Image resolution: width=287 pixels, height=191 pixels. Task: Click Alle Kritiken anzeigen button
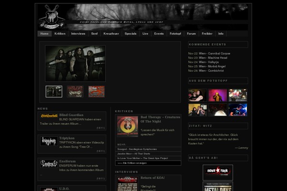(148, 163)
